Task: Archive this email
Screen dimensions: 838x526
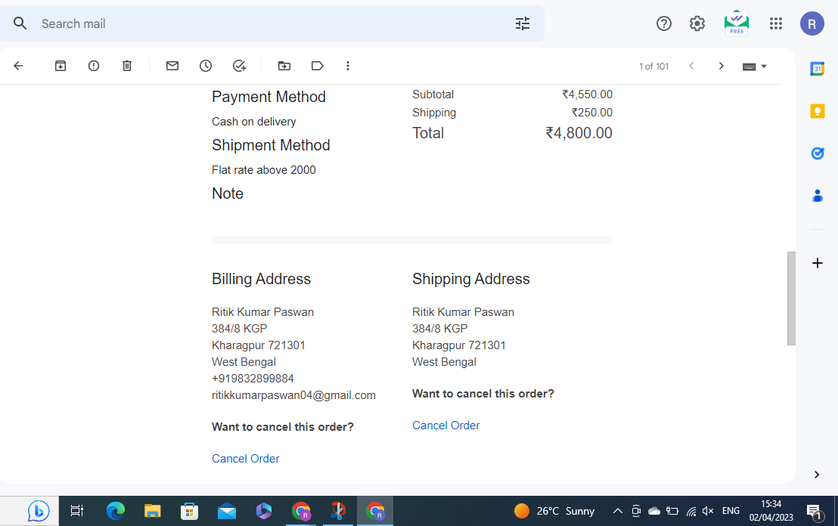Action: (61, 66)
